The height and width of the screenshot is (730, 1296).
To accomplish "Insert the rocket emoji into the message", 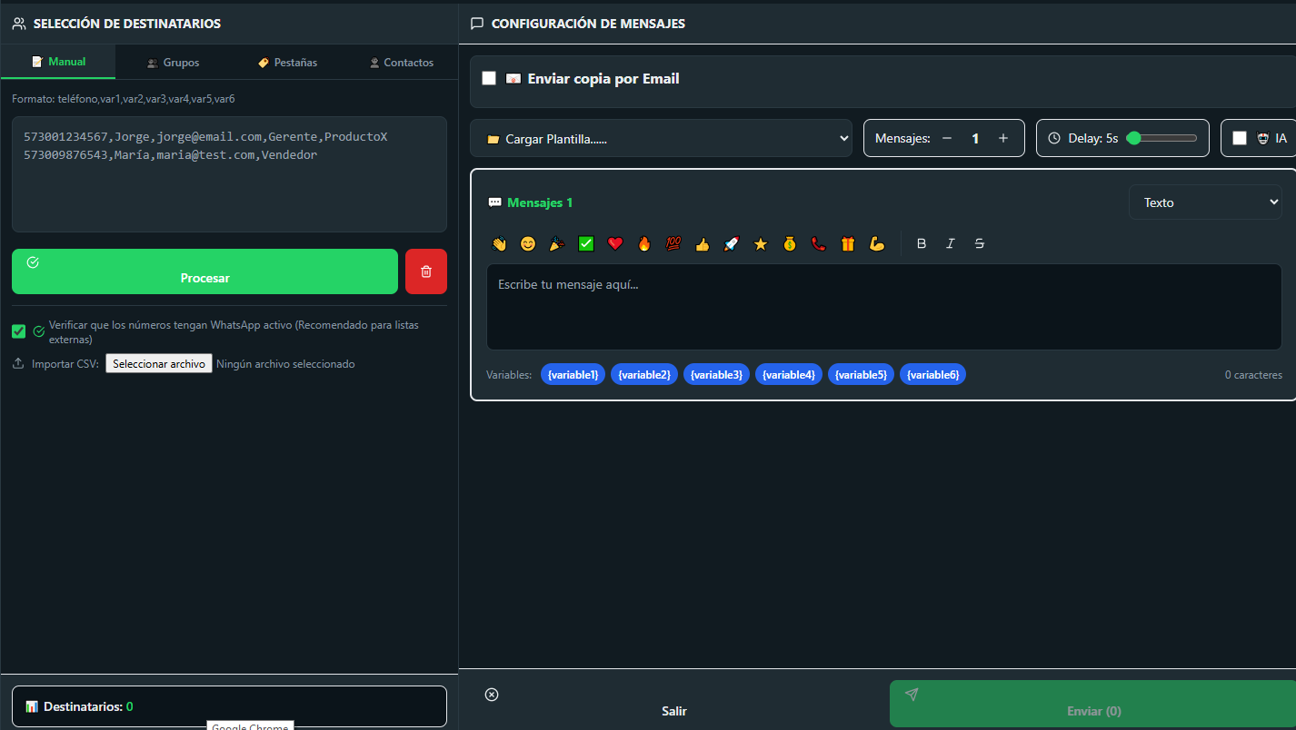I will point(731,243).
